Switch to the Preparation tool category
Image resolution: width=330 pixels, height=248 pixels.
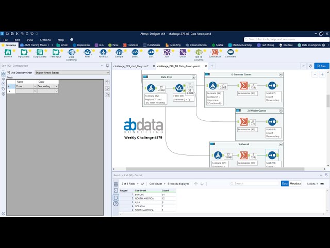tap(81, 45)
